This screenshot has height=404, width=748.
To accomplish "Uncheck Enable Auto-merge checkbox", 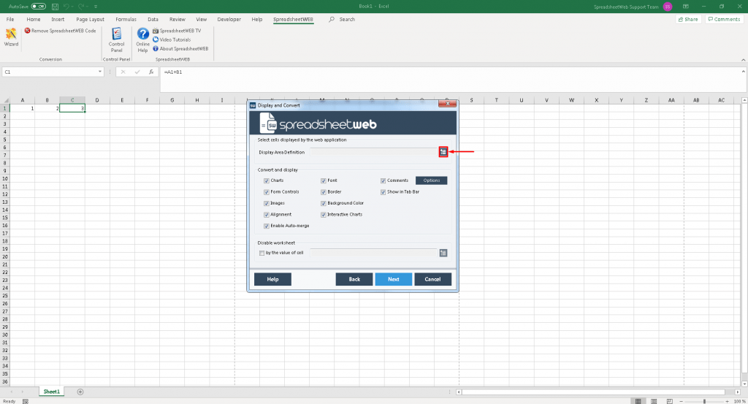I will [x=266, y=226].
